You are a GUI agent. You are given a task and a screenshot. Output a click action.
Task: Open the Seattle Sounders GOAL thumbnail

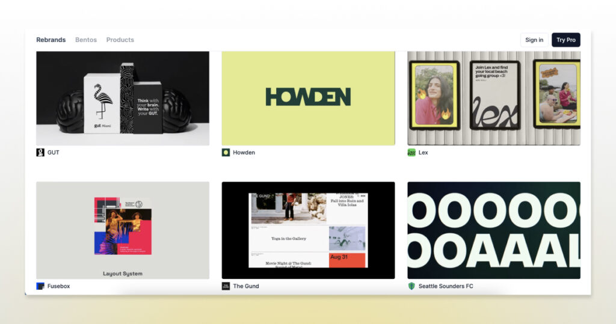click(x=494, y=230)
